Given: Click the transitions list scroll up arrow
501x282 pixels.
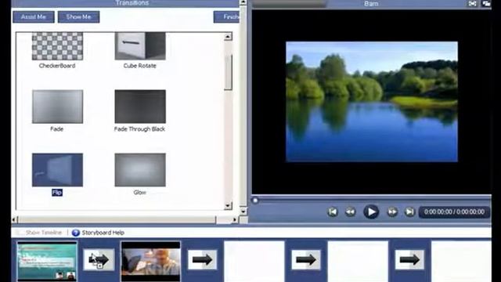Looking at the screenshot, I should pyautogui.click(x=228, y=37).
